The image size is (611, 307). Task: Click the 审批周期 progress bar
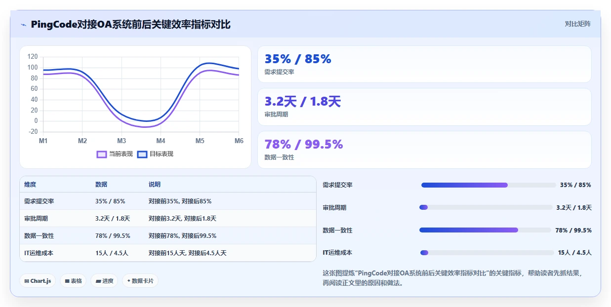click(486, 207)
